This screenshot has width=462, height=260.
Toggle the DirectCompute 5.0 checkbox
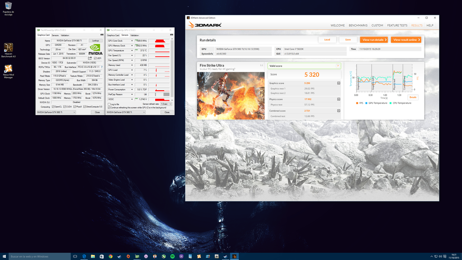coord(84,107)
